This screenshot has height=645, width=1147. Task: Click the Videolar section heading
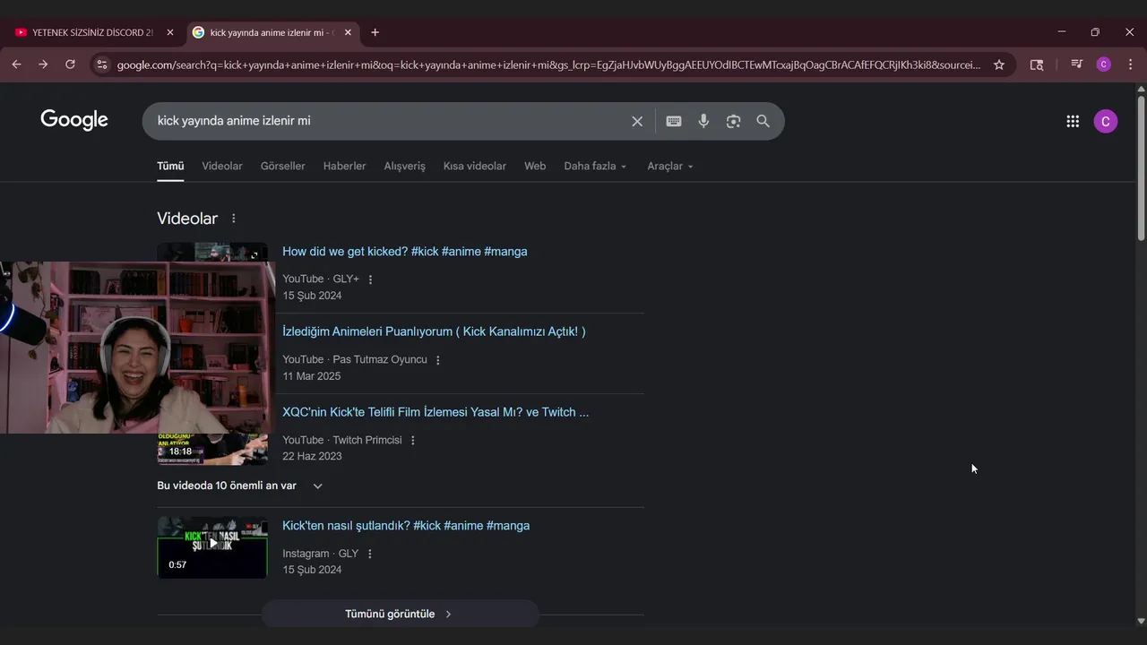187,219
